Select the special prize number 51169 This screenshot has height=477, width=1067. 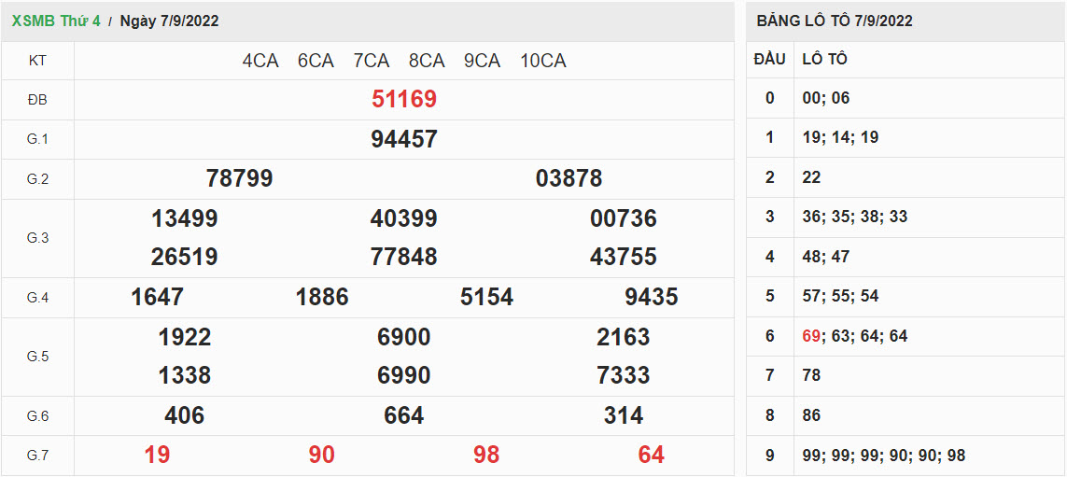coord(403,99)
